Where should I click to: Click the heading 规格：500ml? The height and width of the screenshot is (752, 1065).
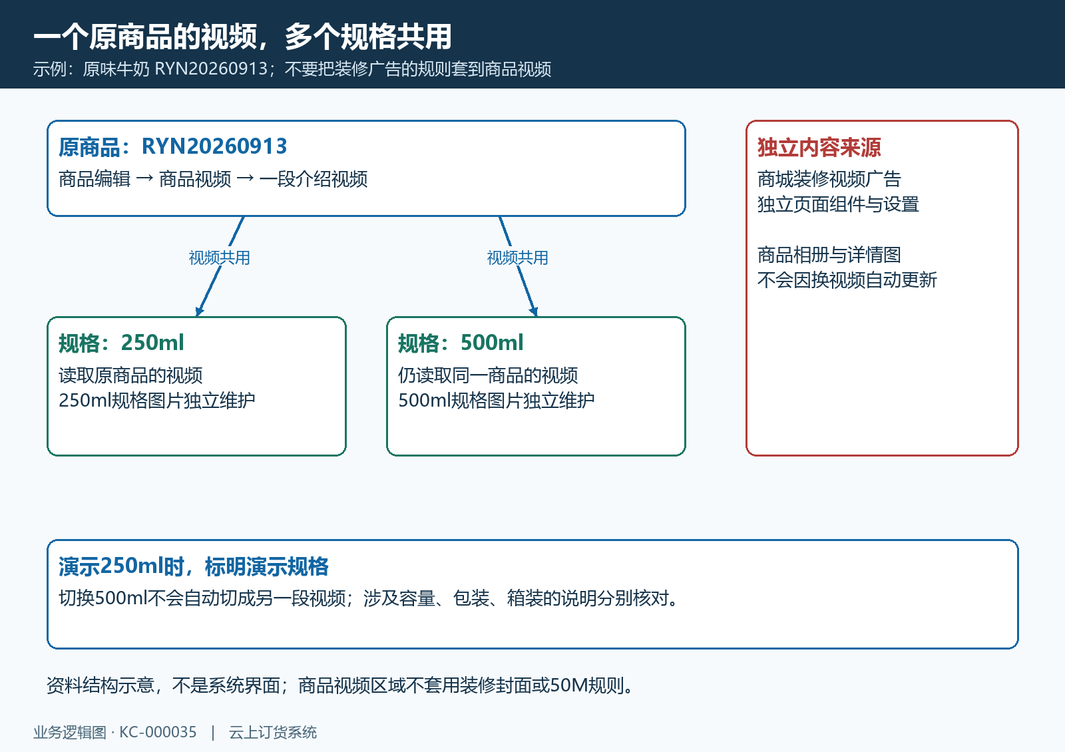click(461, 343)
